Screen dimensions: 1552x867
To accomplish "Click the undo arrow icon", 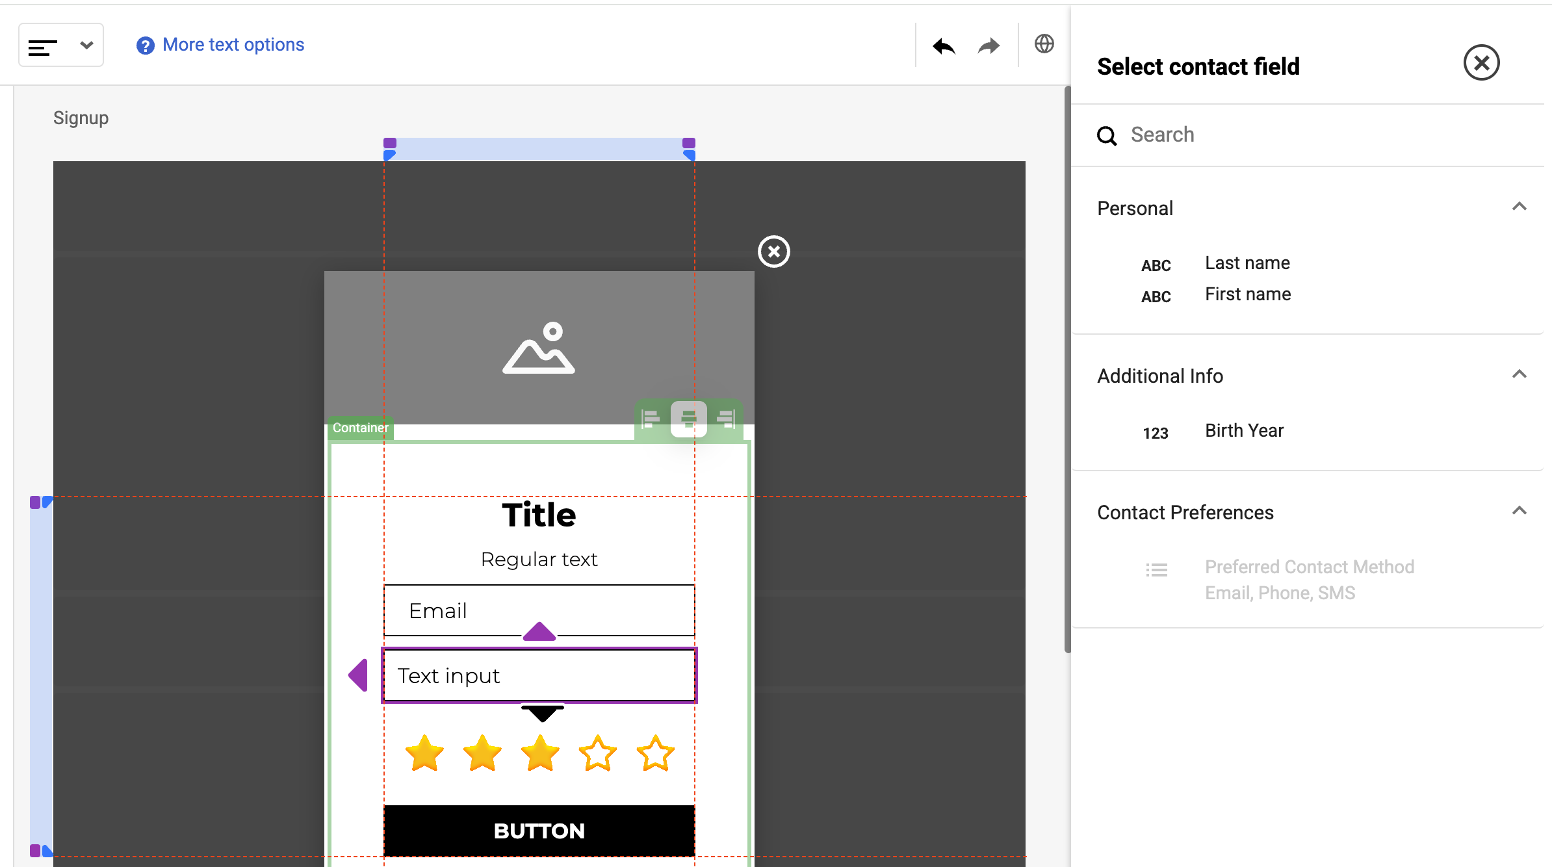I will (x=944, y=46).
